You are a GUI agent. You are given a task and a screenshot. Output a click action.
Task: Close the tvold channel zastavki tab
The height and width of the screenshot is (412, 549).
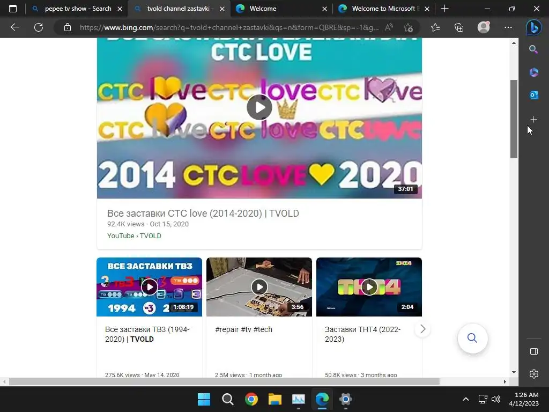pos(222,9)
